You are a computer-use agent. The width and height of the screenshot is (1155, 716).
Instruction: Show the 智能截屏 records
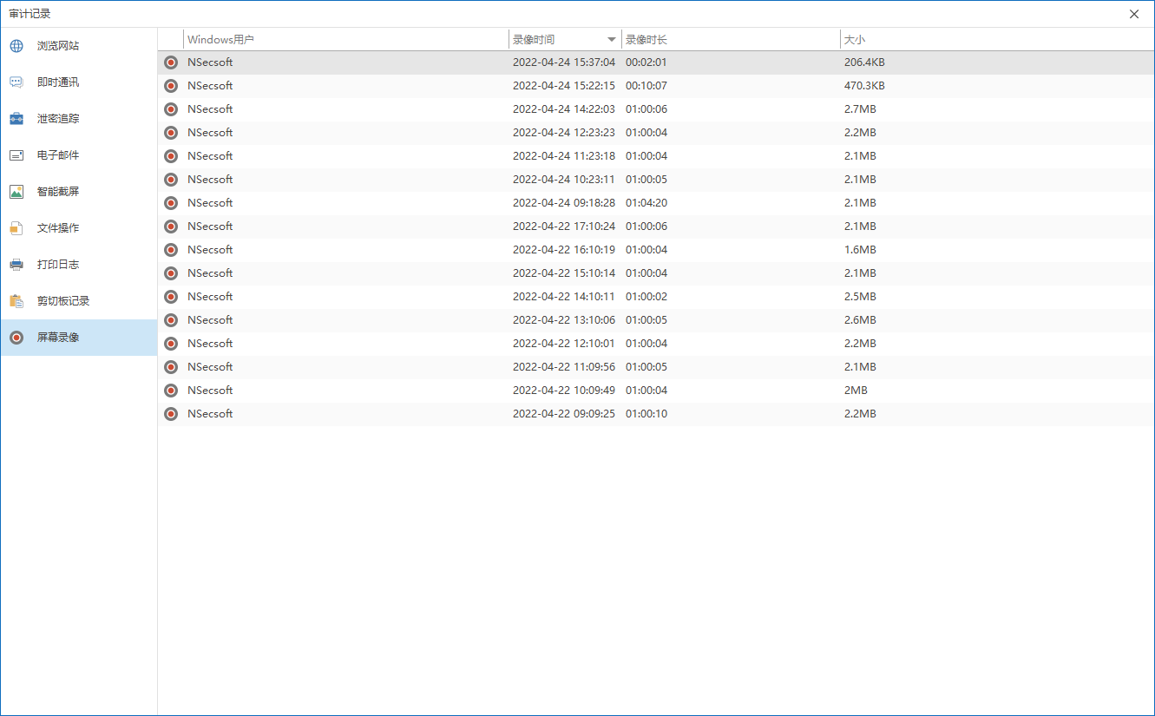(79, 192)
